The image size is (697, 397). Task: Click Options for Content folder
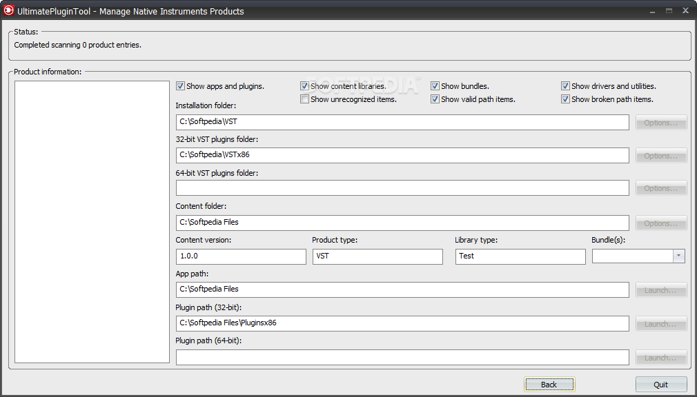pyautogui.click(x=661, y=223)
